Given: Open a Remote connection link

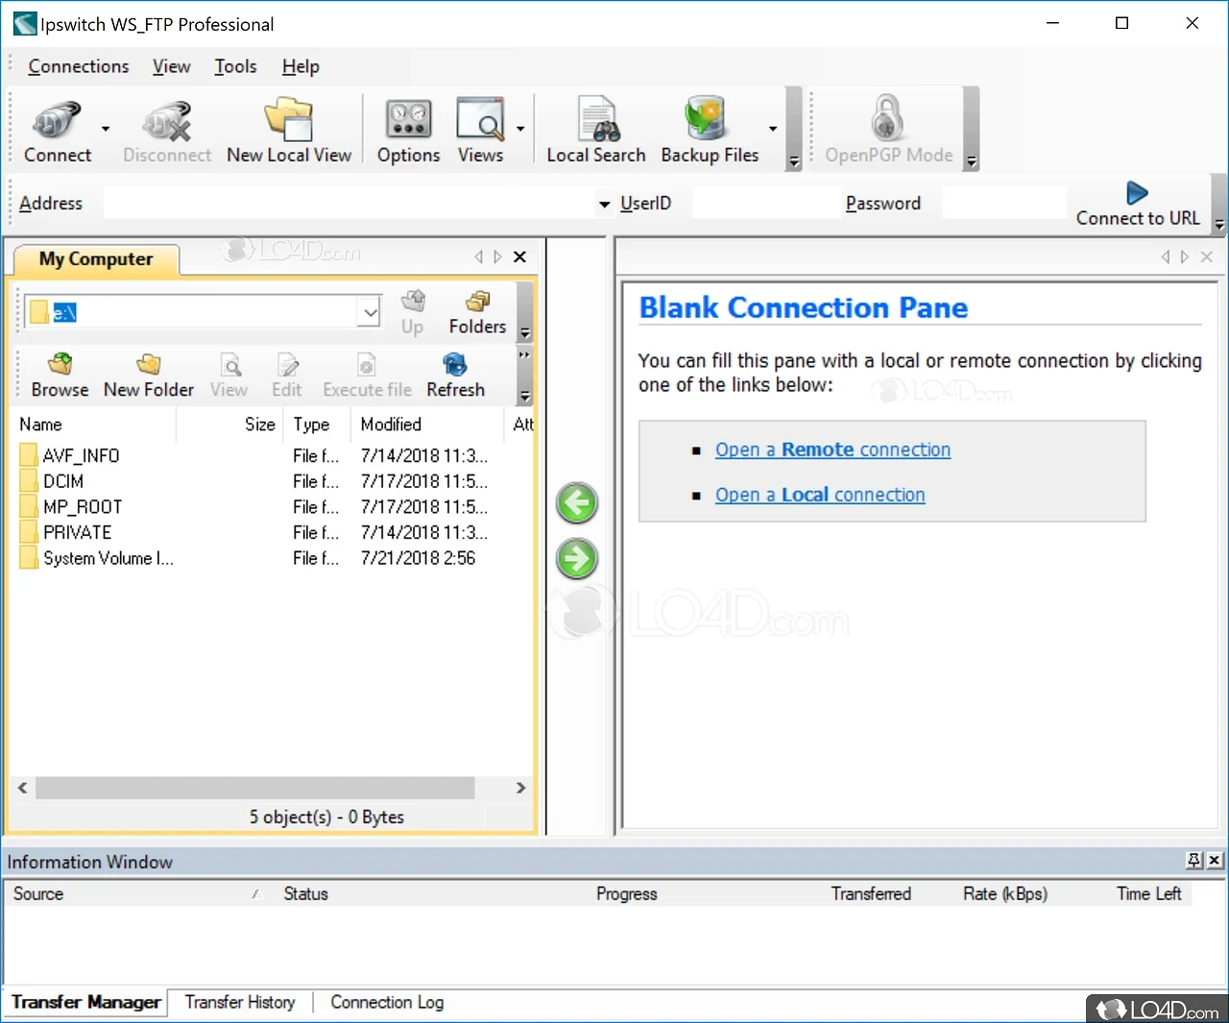Looking at the screenshot, I should pos(832,450).
